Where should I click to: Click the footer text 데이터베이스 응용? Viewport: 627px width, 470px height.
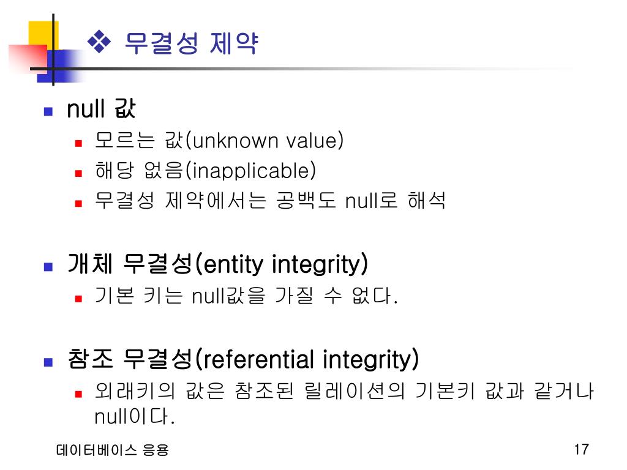[113, 450]
